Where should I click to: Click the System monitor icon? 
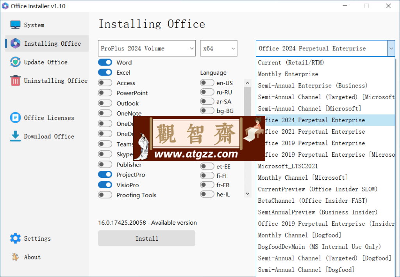15,25
